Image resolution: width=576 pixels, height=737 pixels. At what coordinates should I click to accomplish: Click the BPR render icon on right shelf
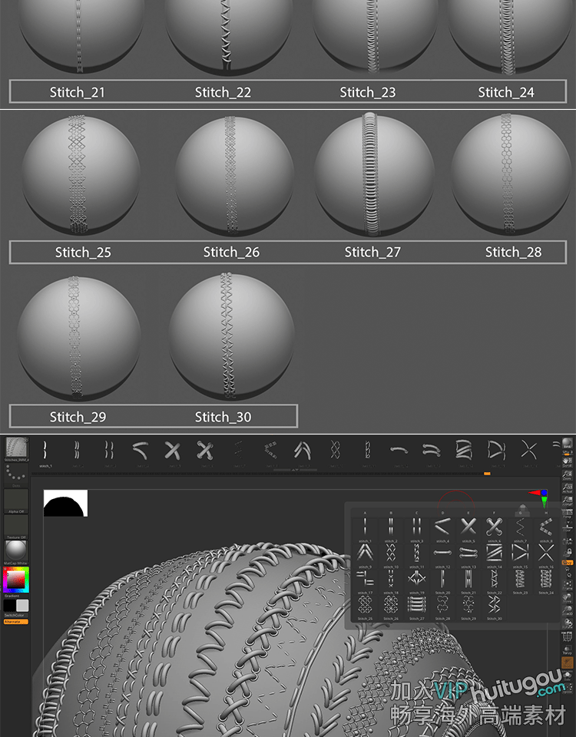click(x=567, y=443)
